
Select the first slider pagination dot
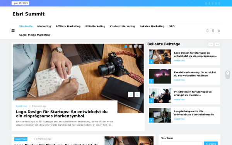click(x=126, y=46)
